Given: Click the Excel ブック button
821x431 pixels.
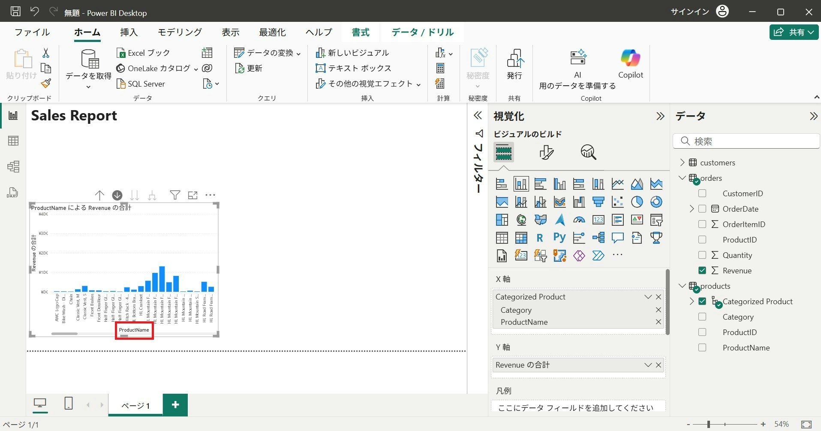Looking at the screenshot, I should point(144,53).
